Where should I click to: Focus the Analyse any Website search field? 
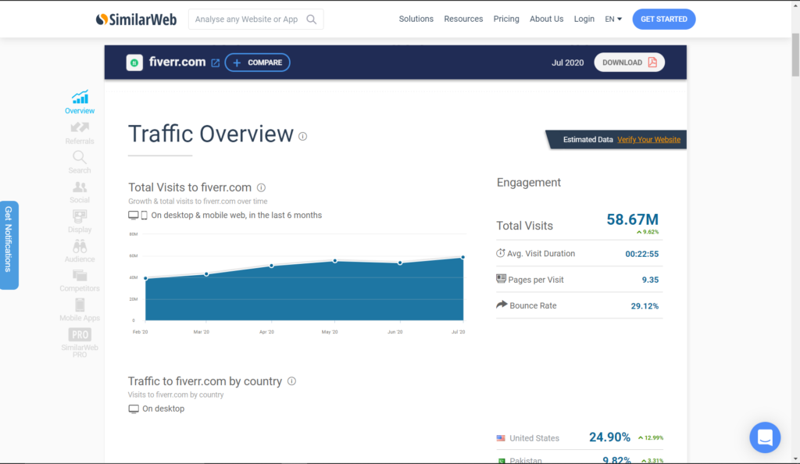click(247, 20)
